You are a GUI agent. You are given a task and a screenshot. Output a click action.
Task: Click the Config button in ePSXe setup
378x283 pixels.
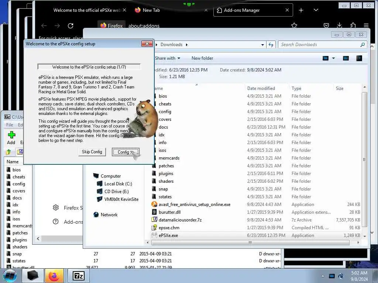tap(126, 152)
